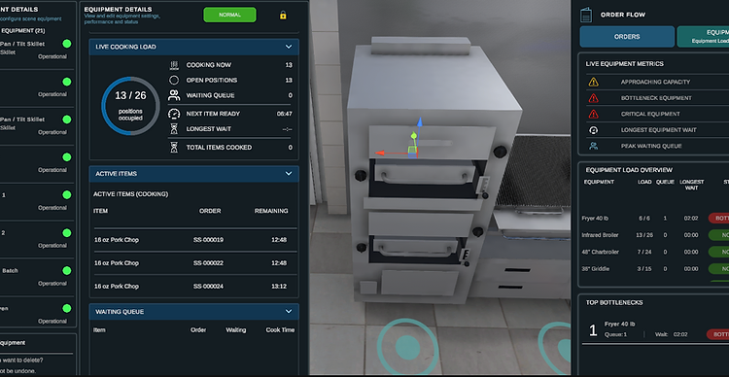Select the 36" Griddle row
Image resolution: width=729 pixels, height=377 pixels.
[655, 269]
